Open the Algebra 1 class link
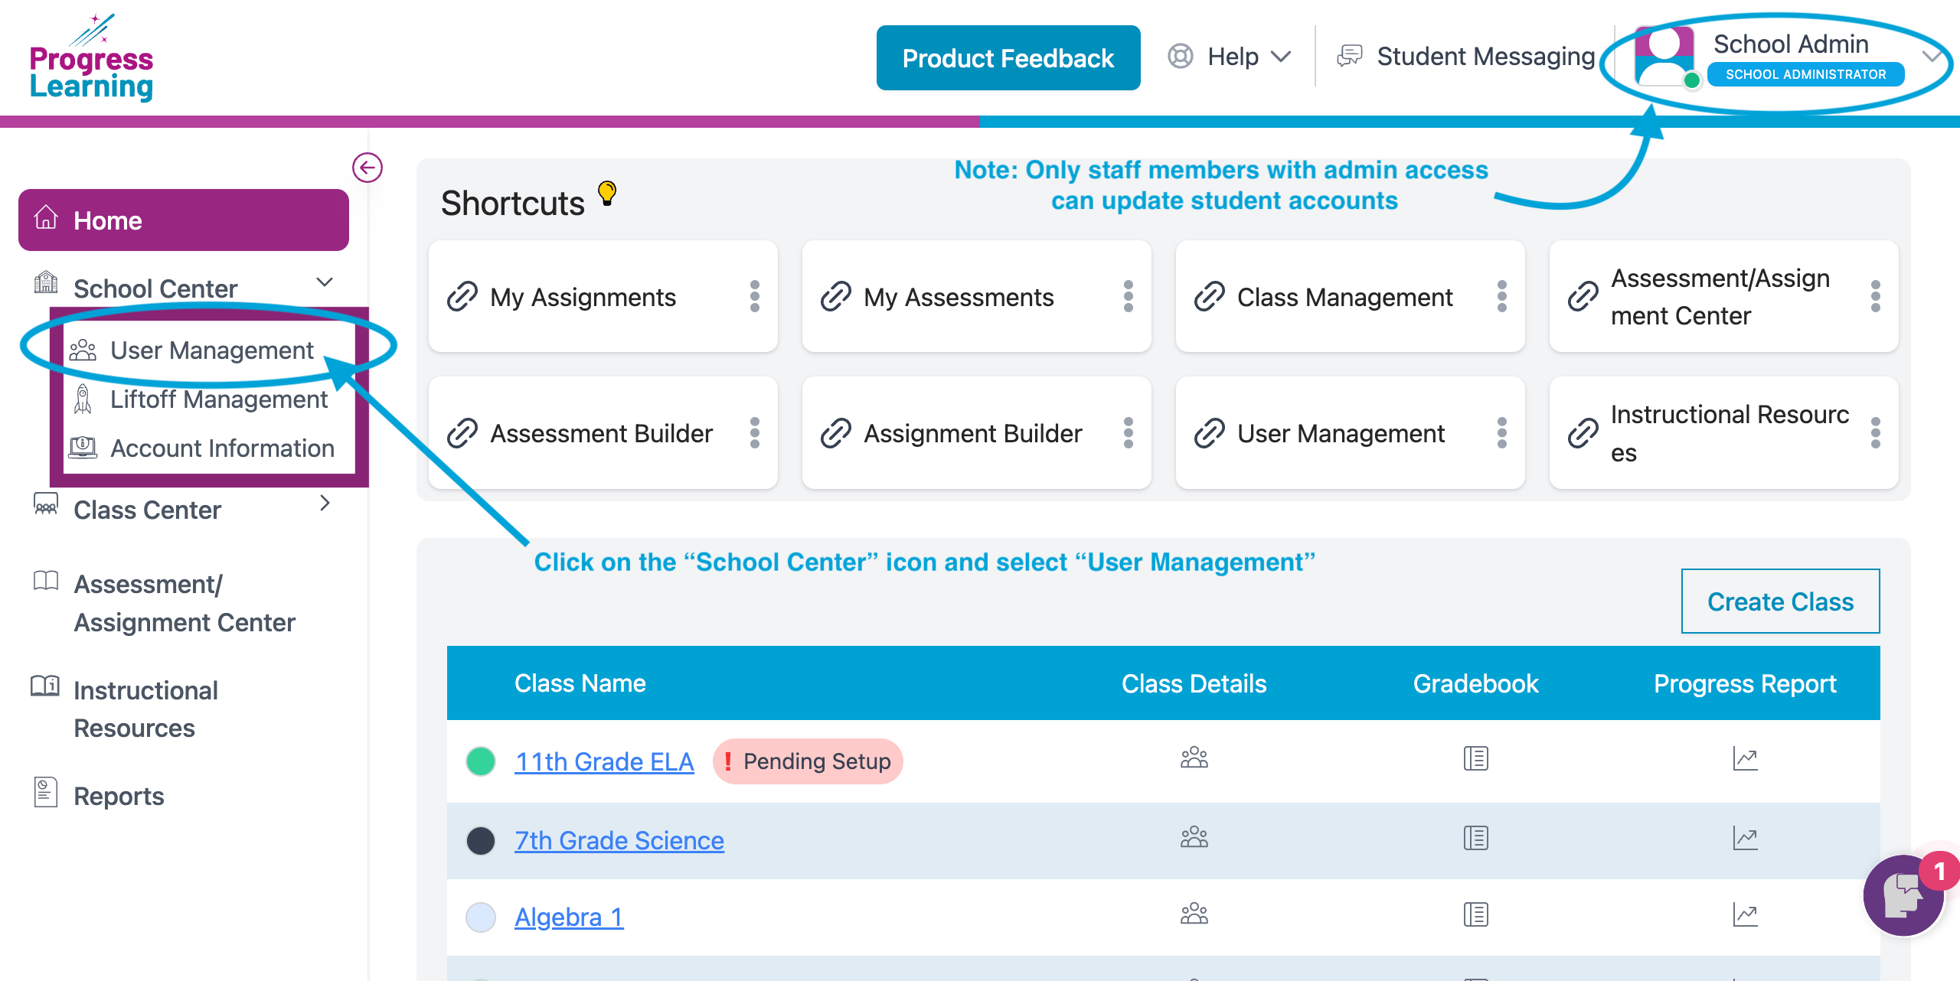The height and width of the screenshot is (981, 1960). [x=569, y=917]
